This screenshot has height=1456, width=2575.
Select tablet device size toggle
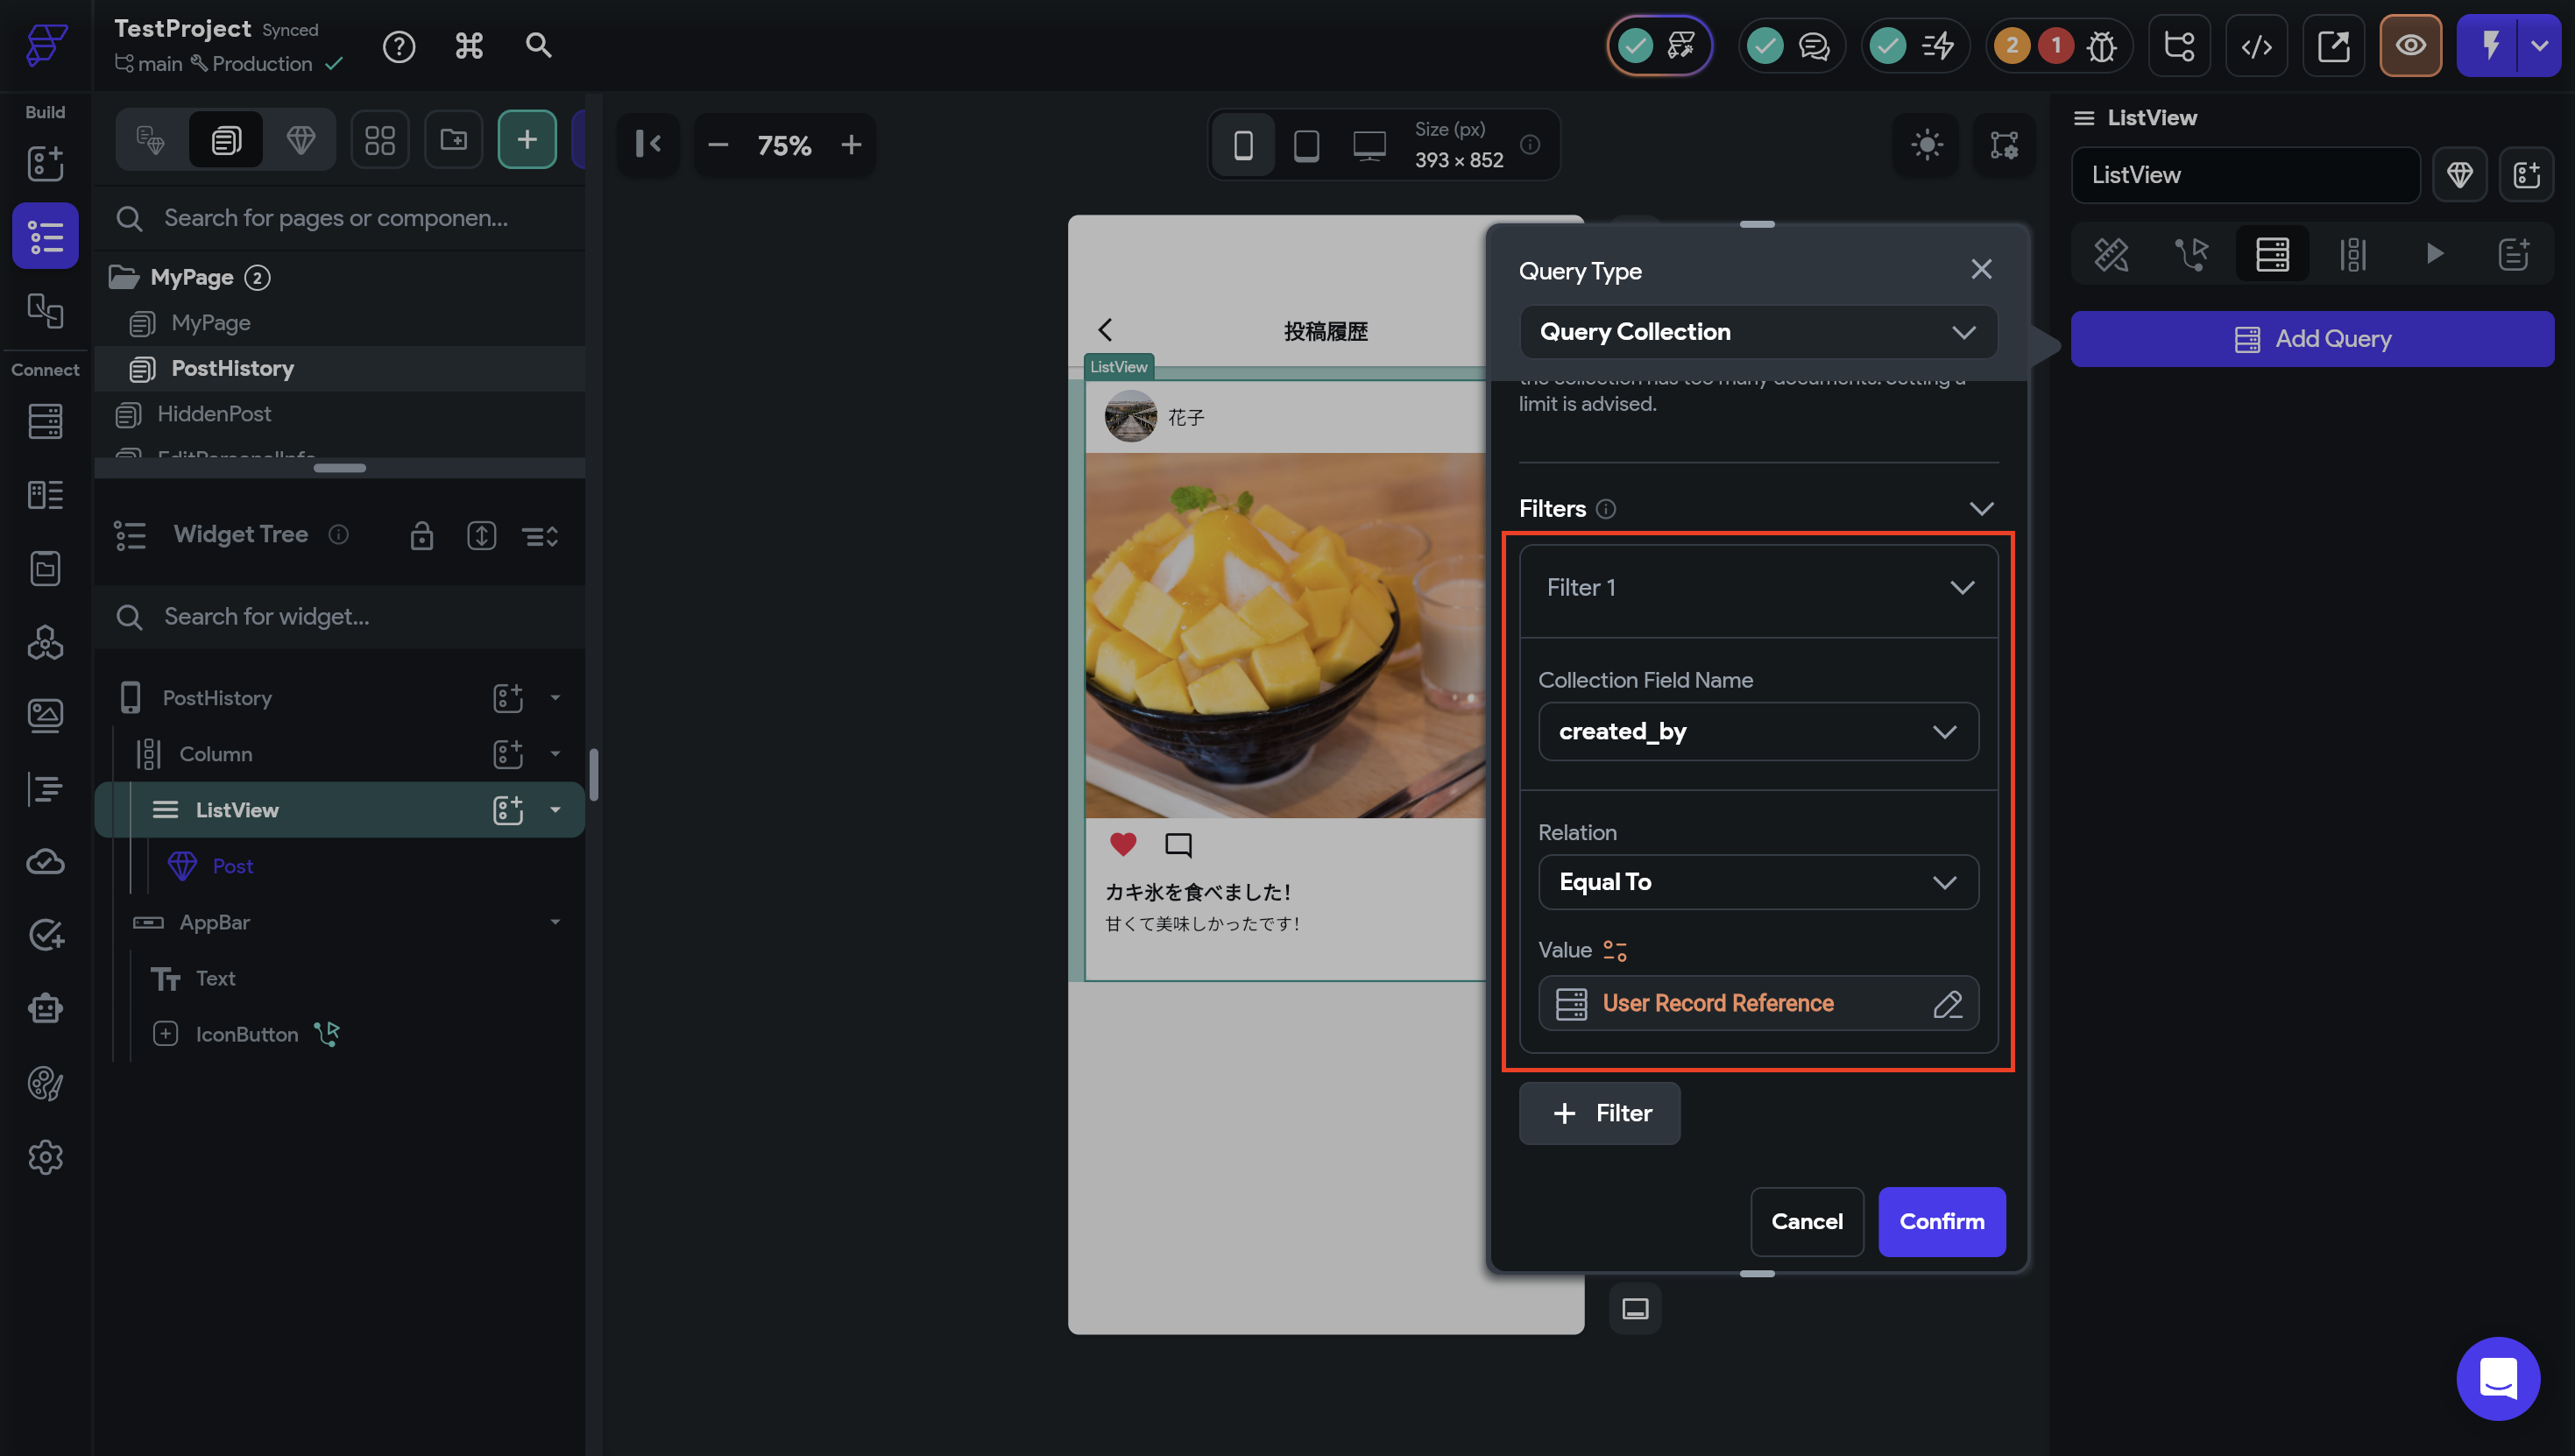[x=1306, y=146]
